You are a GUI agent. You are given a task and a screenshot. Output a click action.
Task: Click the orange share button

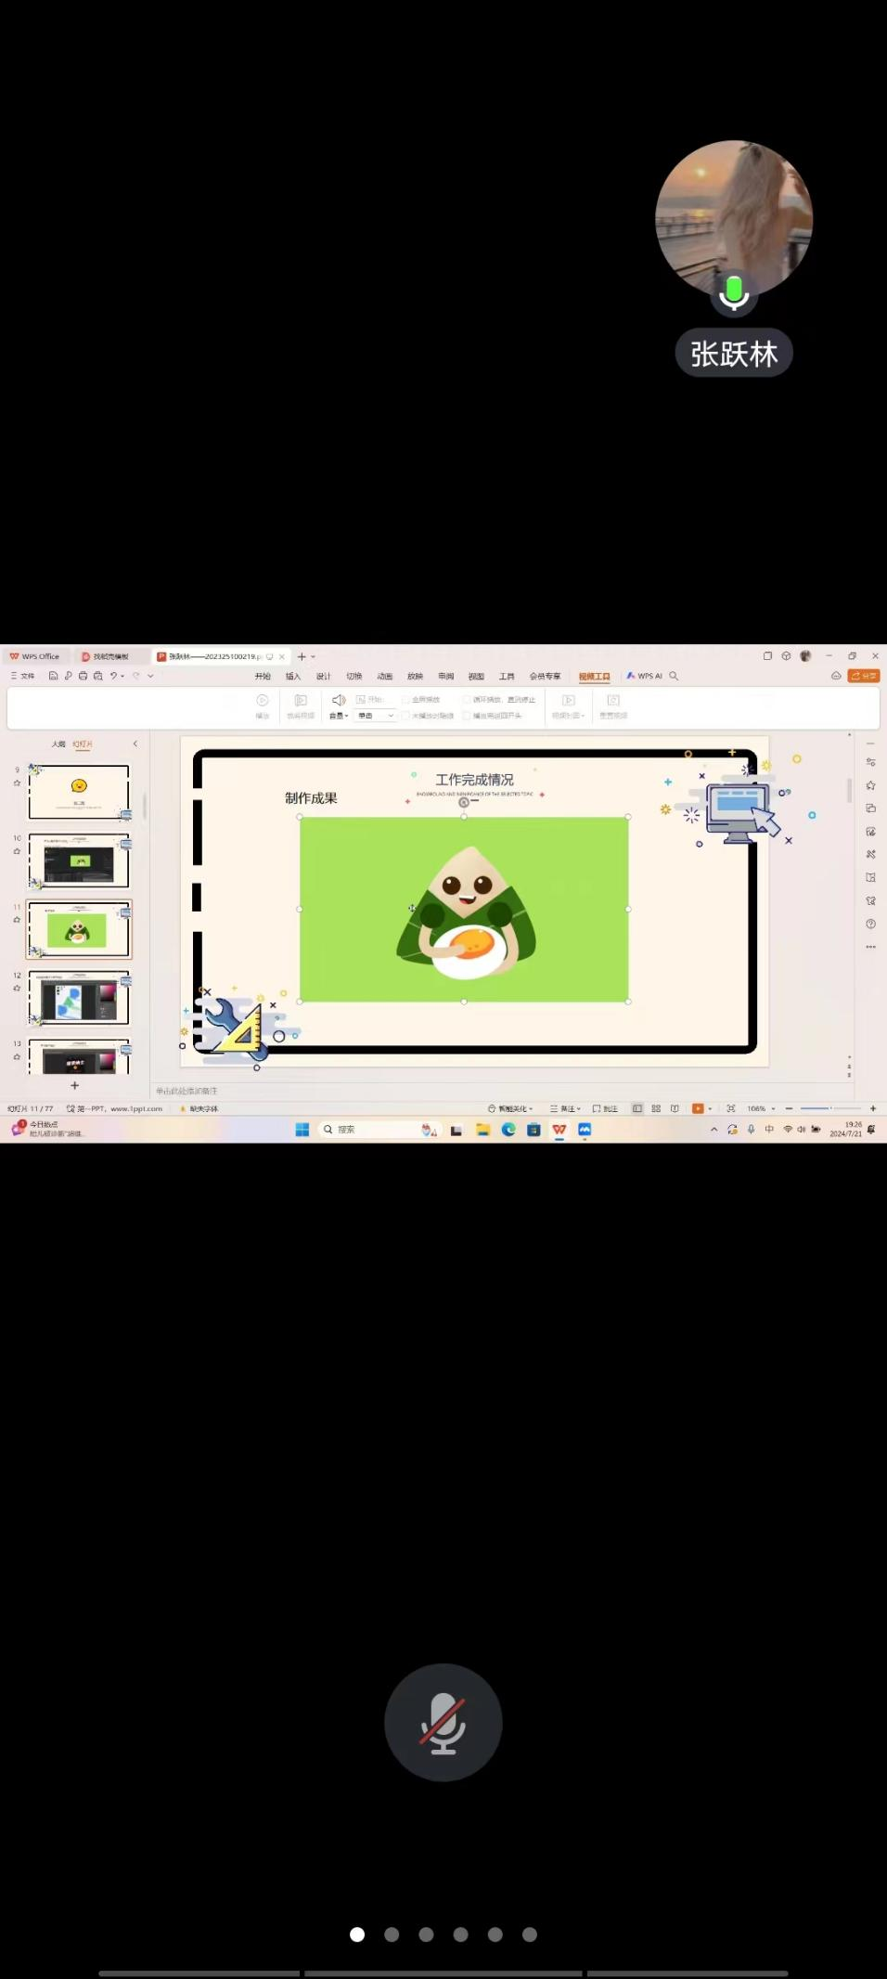tap(863, 676)
